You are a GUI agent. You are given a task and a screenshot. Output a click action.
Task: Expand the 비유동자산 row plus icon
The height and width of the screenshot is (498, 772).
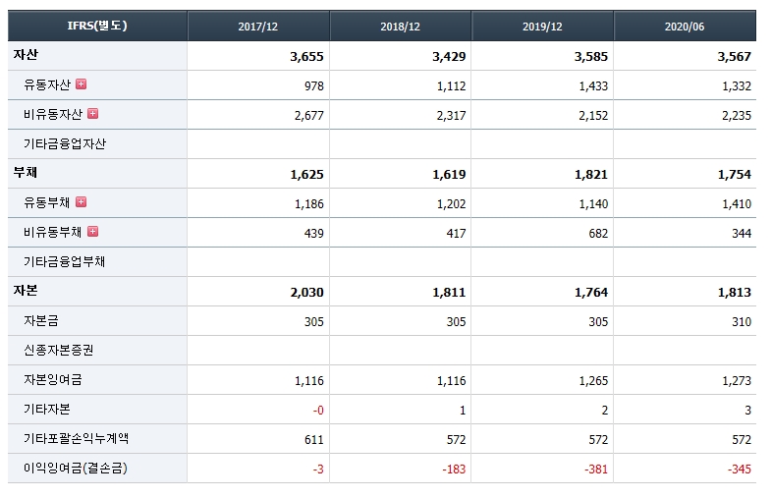coord(92,114)
